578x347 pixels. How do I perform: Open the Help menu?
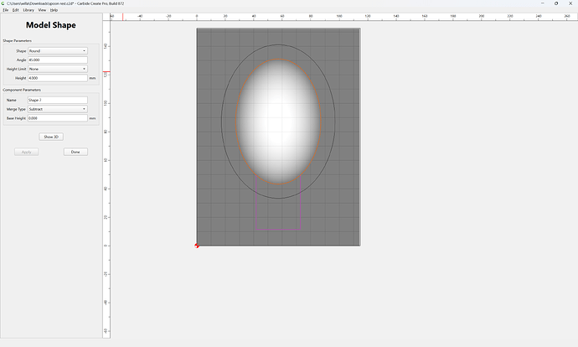[54, 10]
